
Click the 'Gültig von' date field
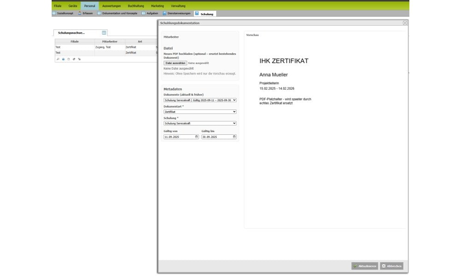coord(181,137)
